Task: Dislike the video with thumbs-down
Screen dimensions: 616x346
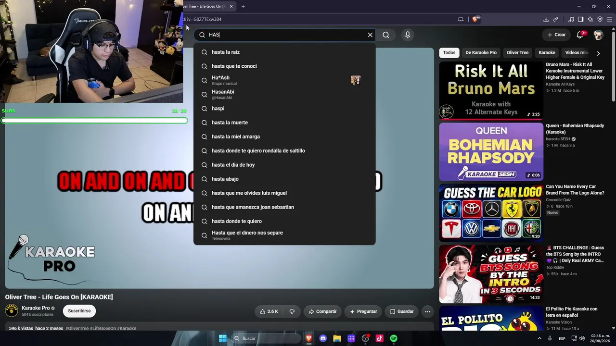Action: [292, 311]
